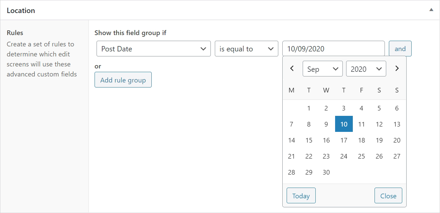Select day 1 in the calendar
The image size is (440, 213).
pos(309,108)
